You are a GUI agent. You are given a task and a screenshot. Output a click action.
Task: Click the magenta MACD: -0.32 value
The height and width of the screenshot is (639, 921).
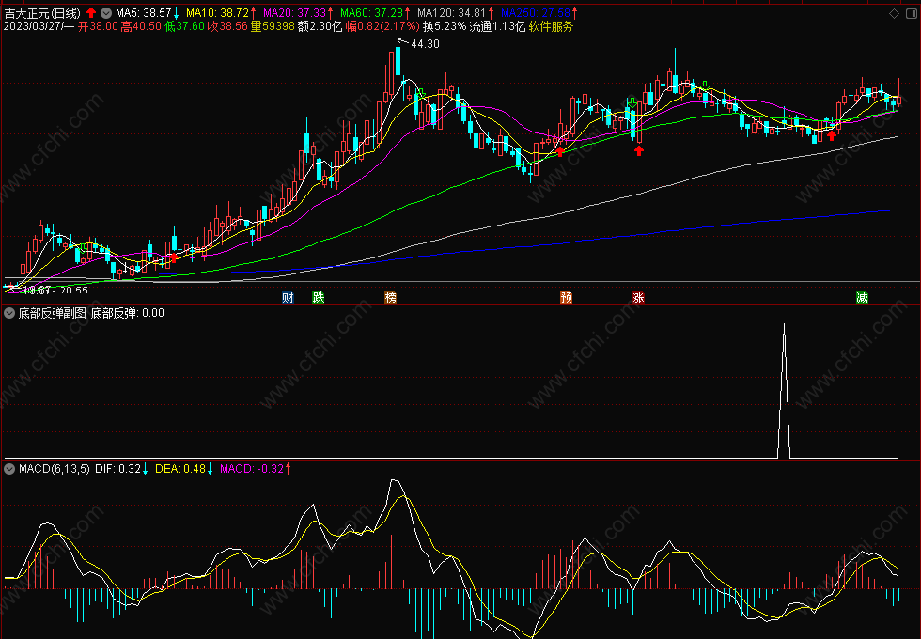pyautogui.click(x=252, y=469)
